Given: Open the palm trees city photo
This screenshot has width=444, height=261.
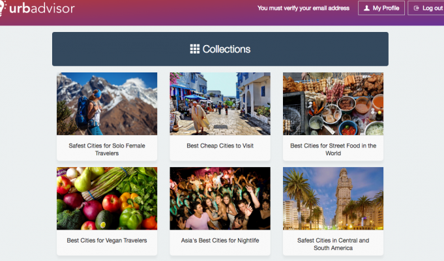Looking at the screenshot, I should 333,198.
